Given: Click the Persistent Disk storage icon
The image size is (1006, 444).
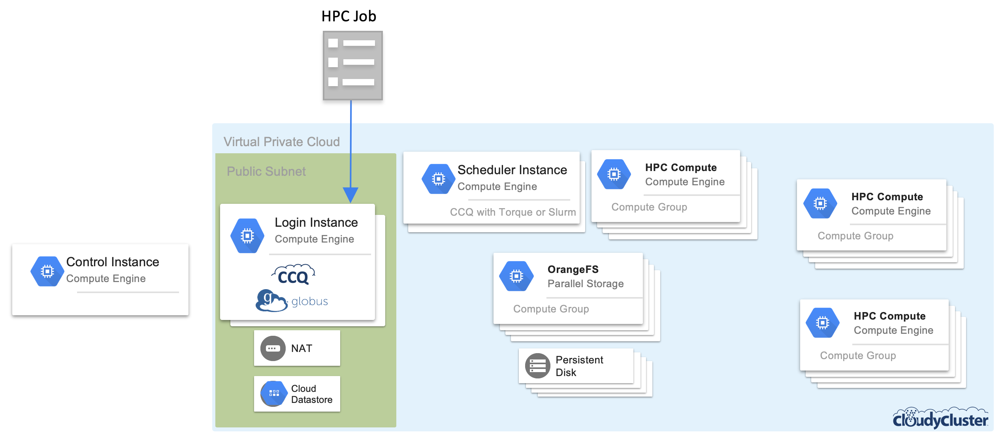Looking at the screenshot, I should coord(537,366).
